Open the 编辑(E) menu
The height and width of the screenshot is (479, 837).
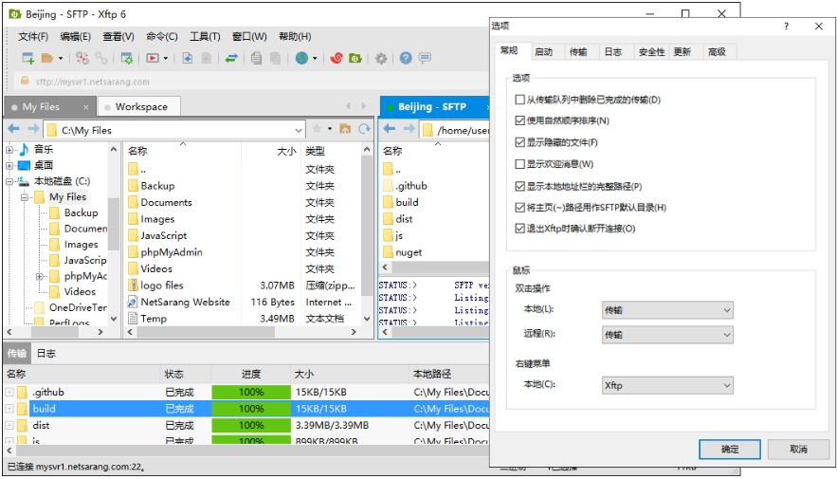click(x=75, y=36)
